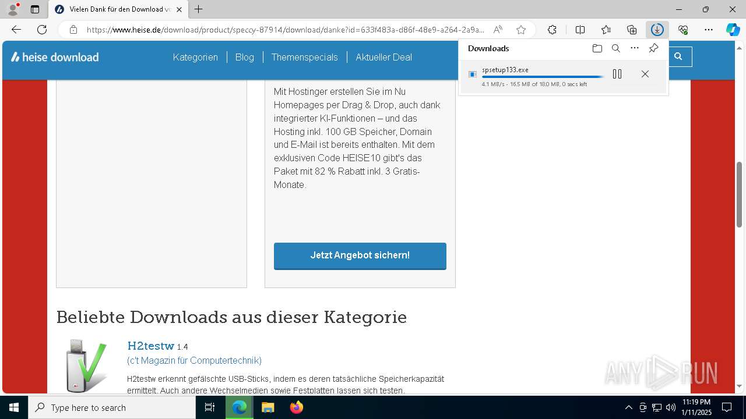Click the download speed status text
The height and width of the screenshot is (419, 746).
[x=534, y=84]
